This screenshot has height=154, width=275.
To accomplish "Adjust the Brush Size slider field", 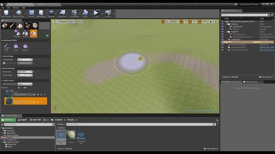I will coord(25,72).
